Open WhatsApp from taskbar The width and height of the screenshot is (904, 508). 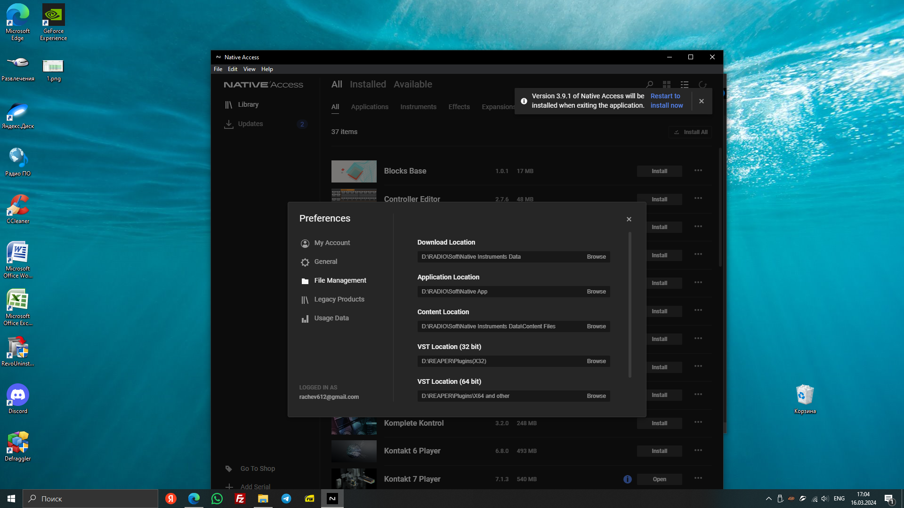tap(217, 499)
